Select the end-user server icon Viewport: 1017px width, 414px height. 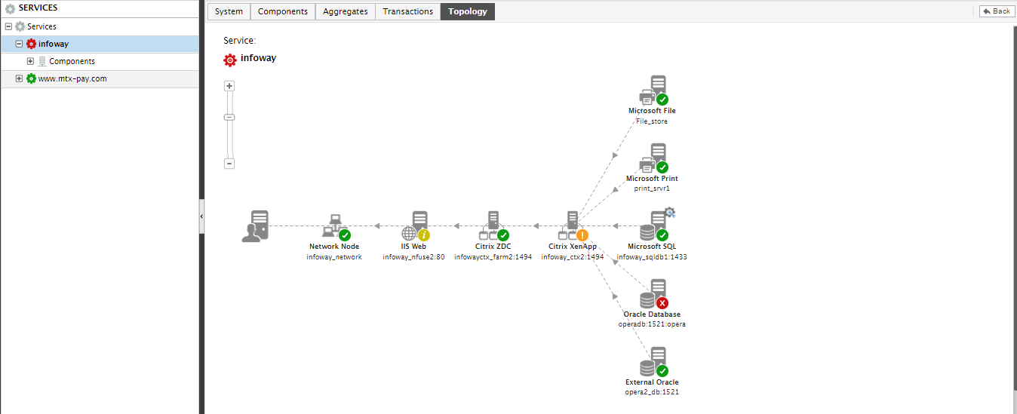click(x=255, y=226)
